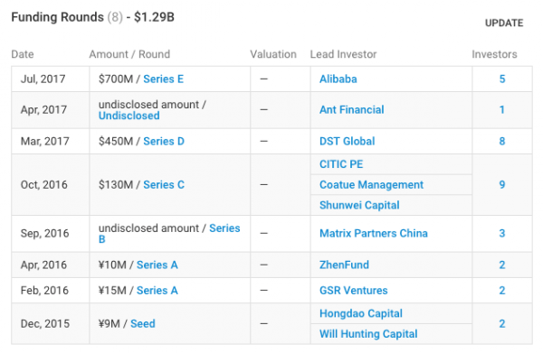Open Ant Financial investor page
Image resolution: width=543 pixels, height=353 pixels.
point(351,110)
